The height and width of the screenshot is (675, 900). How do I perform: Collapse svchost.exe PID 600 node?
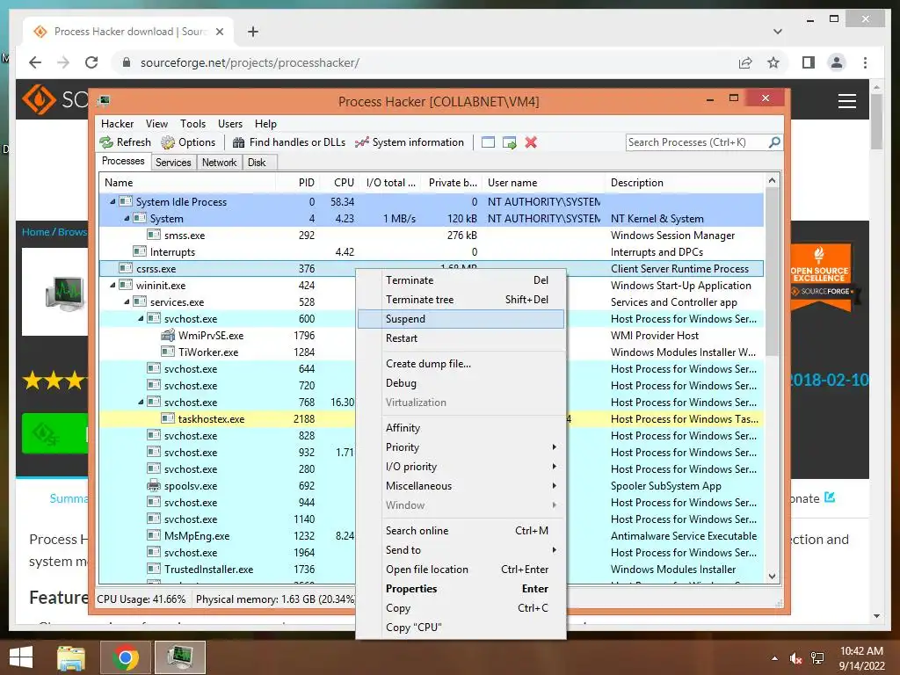click(x=141, y=318)
